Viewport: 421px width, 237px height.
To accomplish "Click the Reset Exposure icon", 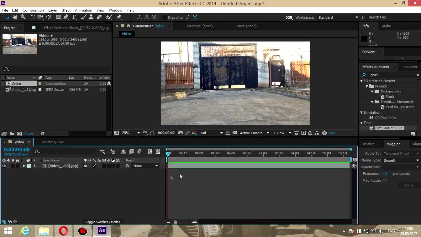I will point(324,133).
